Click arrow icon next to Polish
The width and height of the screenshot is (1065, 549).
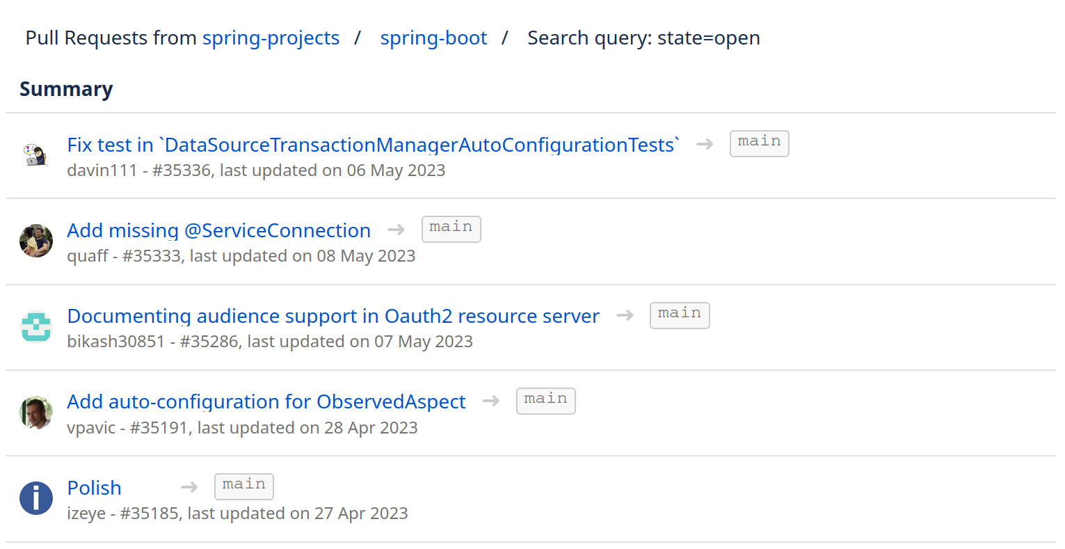189,487
